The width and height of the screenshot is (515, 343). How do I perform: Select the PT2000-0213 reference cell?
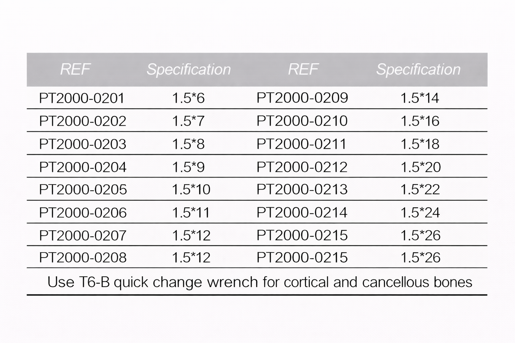point(302,189)
